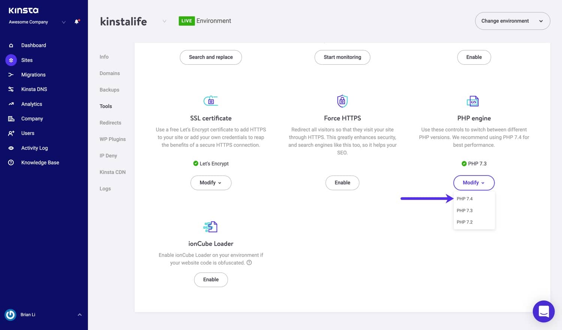The height and width of the screenshot is (330, 562).
Task: Click the notifications bell icon
Action: point(77,22)
